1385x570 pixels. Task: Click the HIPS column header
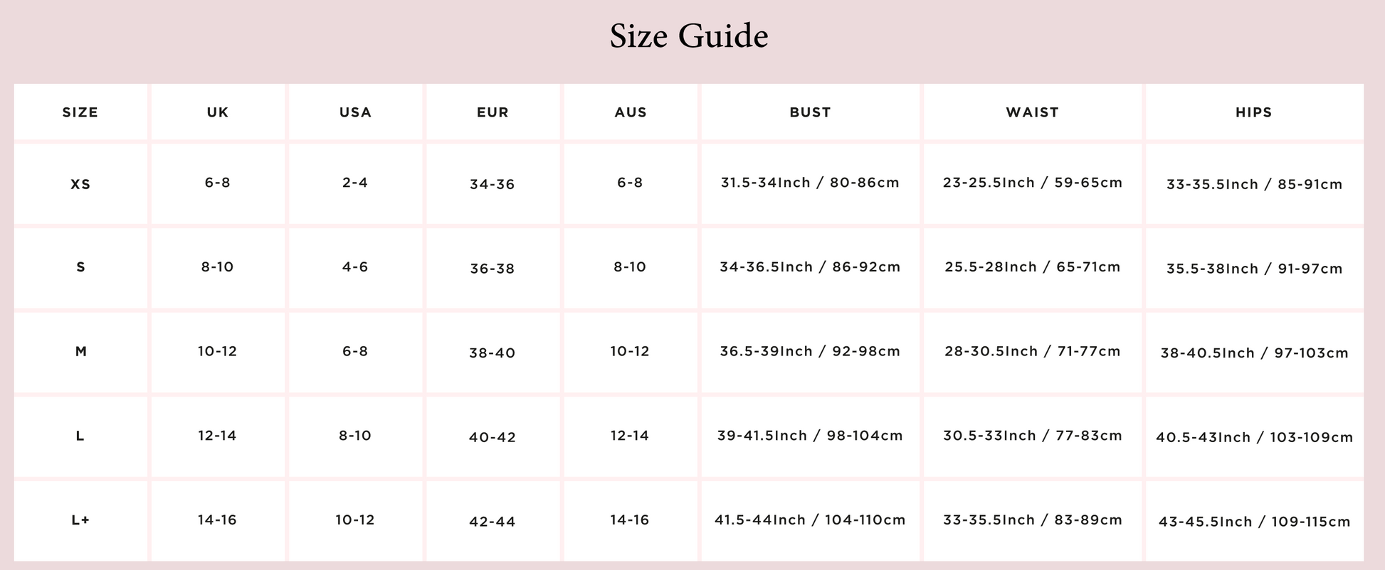(1254, 112)
